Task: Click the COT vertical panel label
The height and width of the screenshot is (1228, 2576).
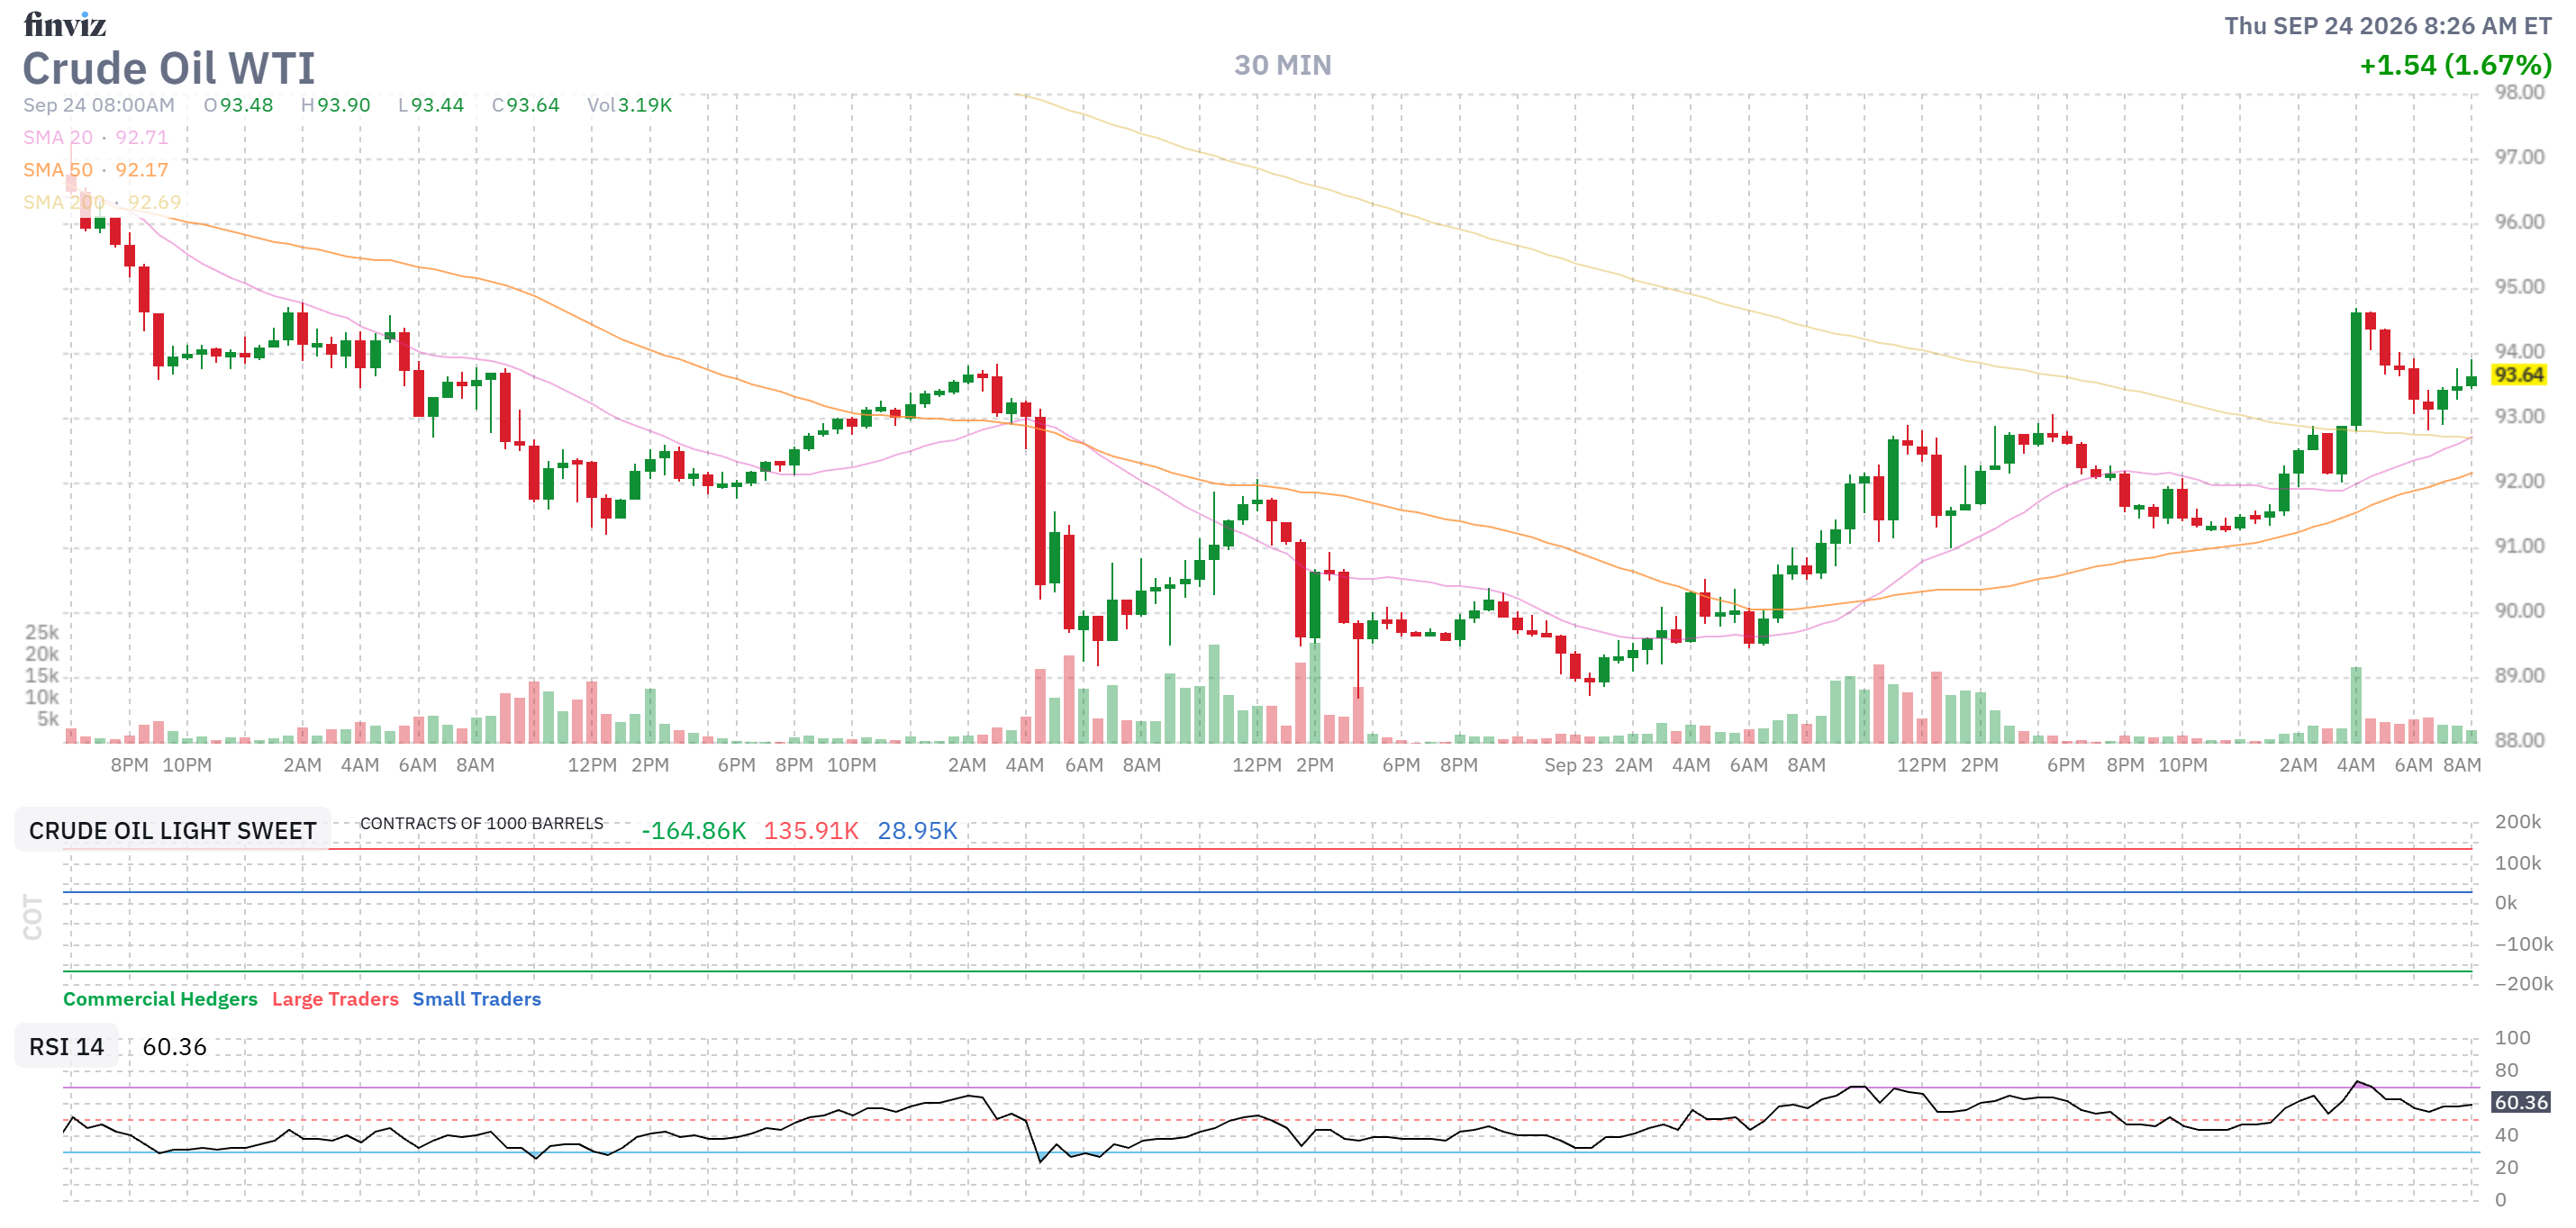Action: [x=33, y=917]
